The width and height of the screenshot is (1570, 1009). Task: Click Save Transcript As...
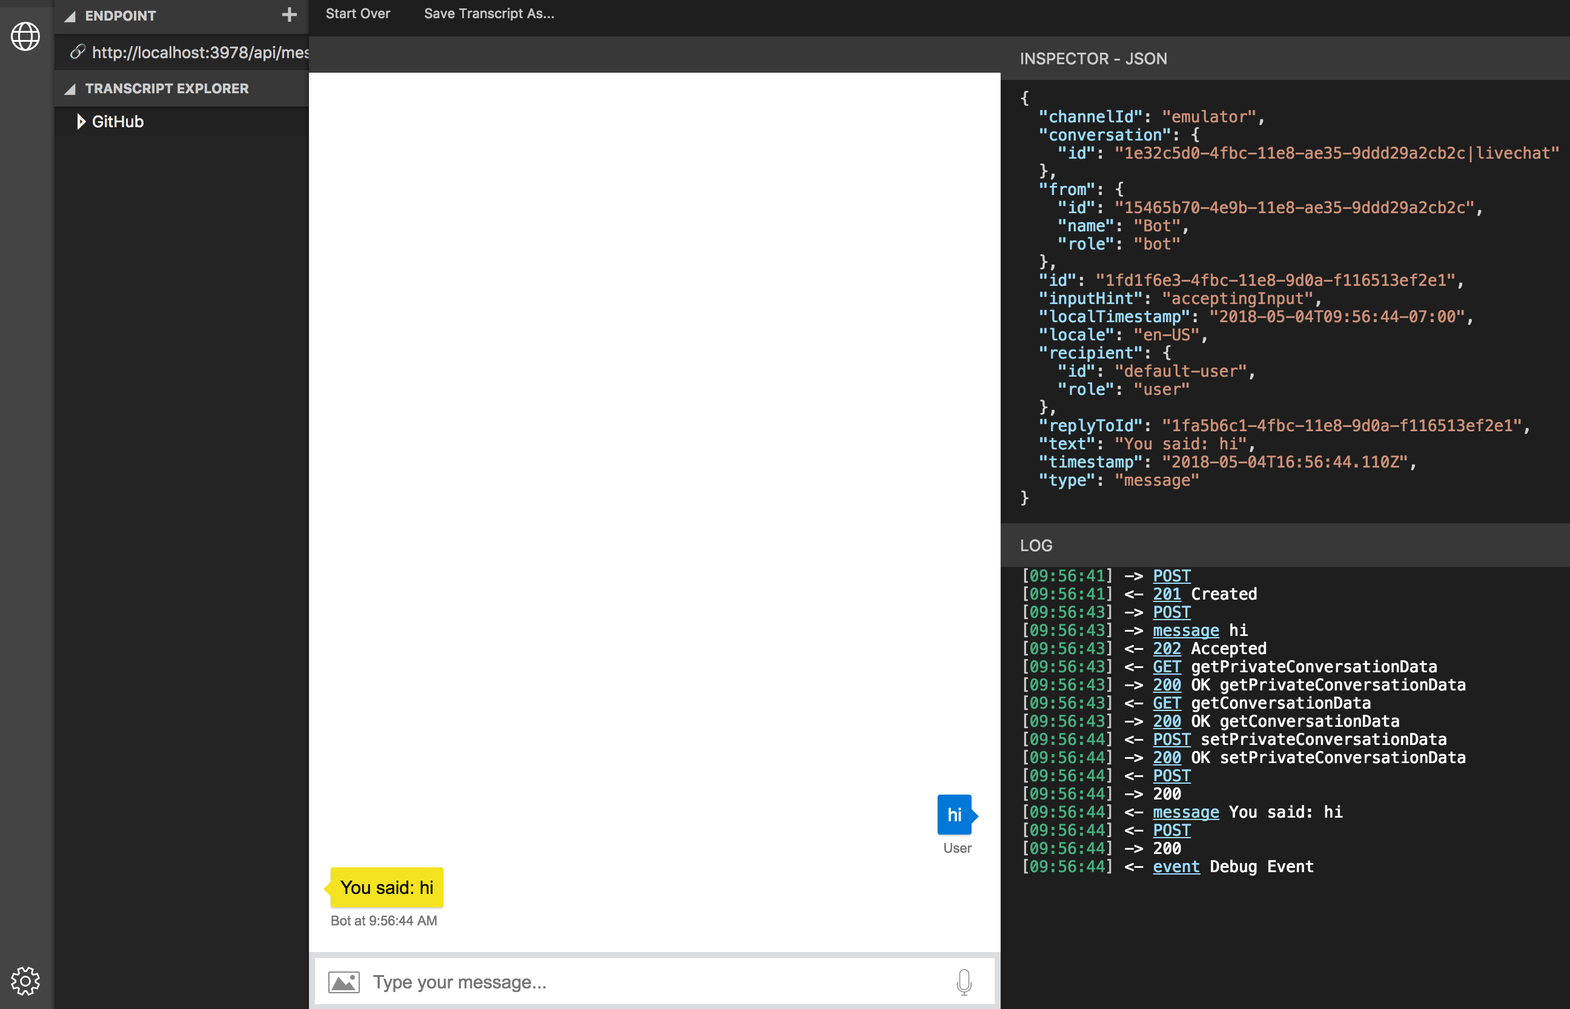(x=488, y=14)
